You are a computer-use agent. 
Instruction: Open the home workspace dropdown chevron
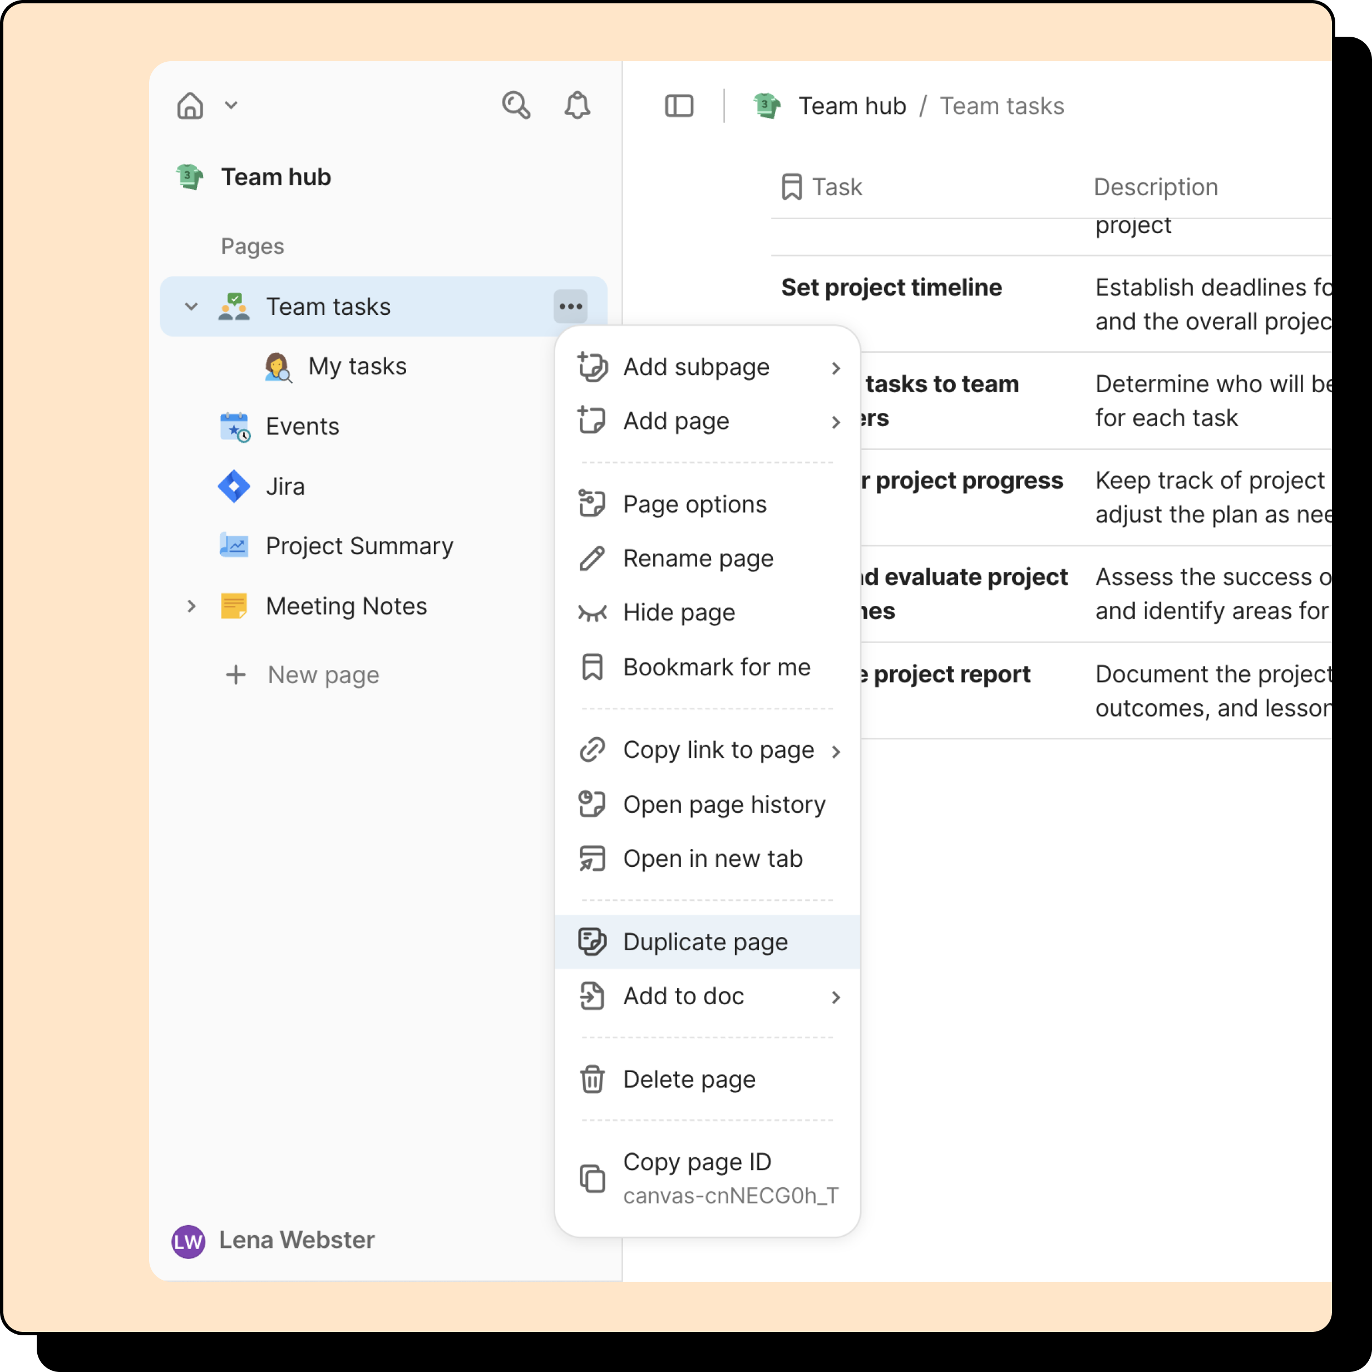(x=231, y=106)
